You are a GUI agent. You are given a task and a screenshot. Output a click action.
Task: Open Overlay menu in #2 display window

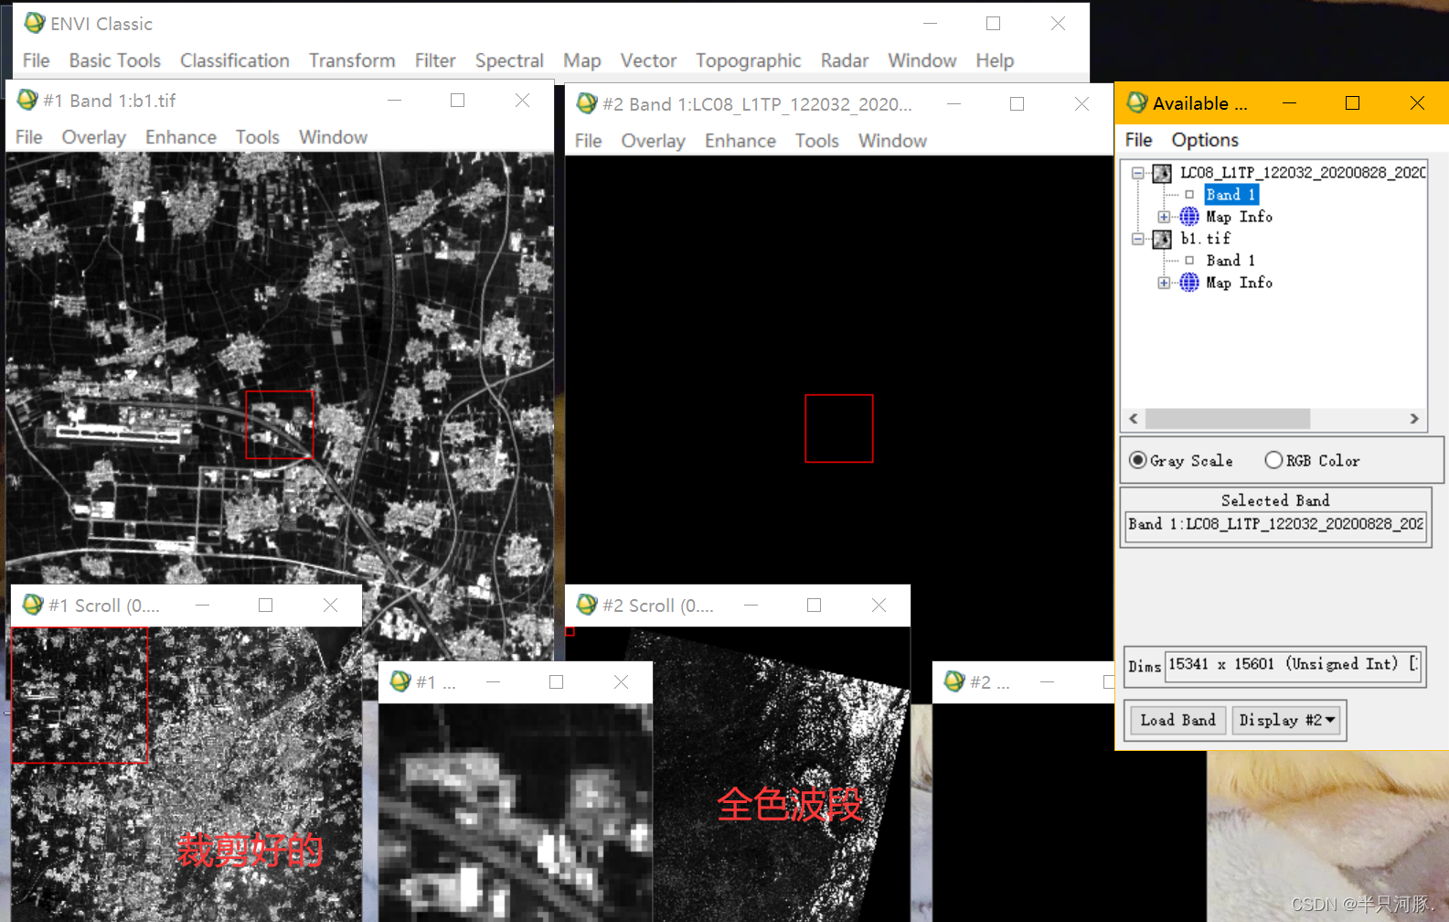coord(653,141)
